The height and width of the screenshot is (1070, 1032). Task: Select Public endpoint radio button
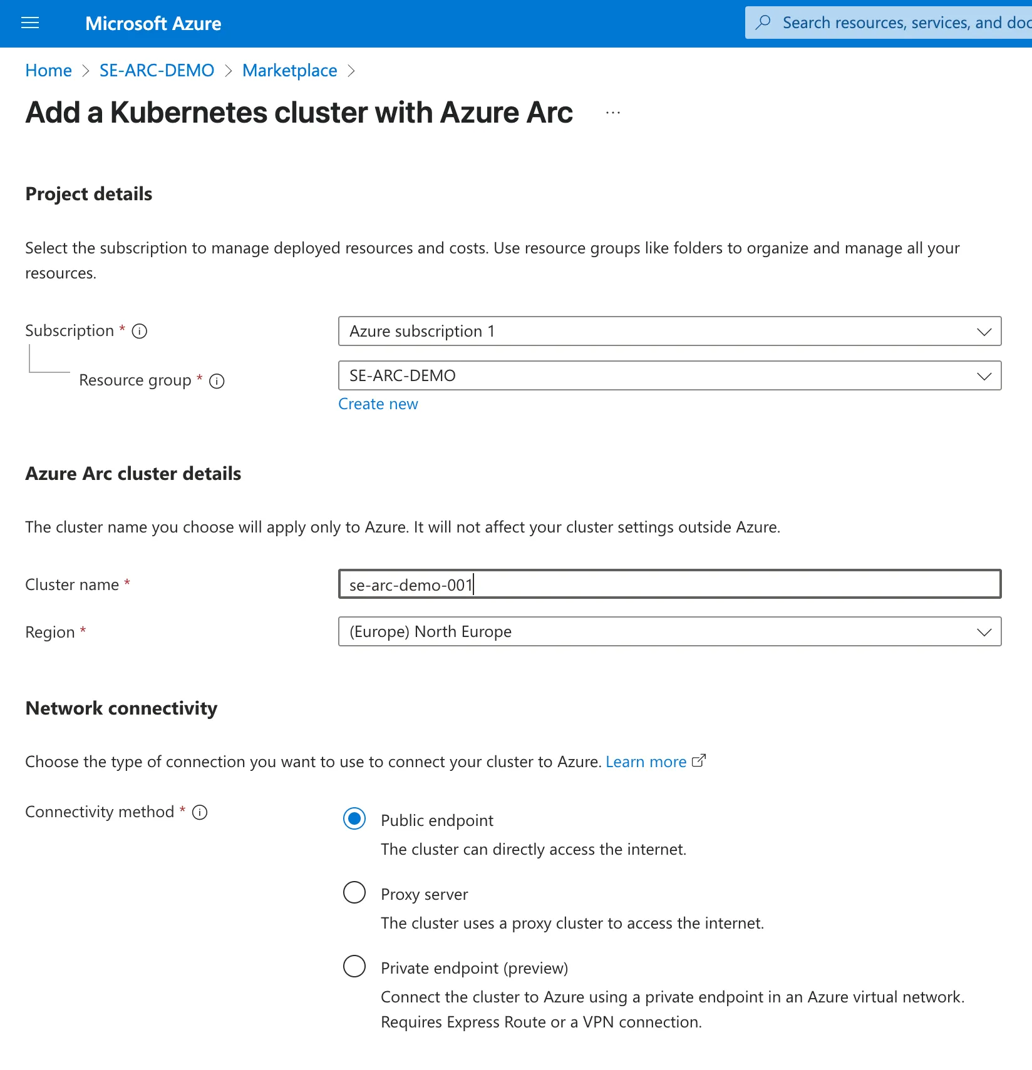[354, 818]
